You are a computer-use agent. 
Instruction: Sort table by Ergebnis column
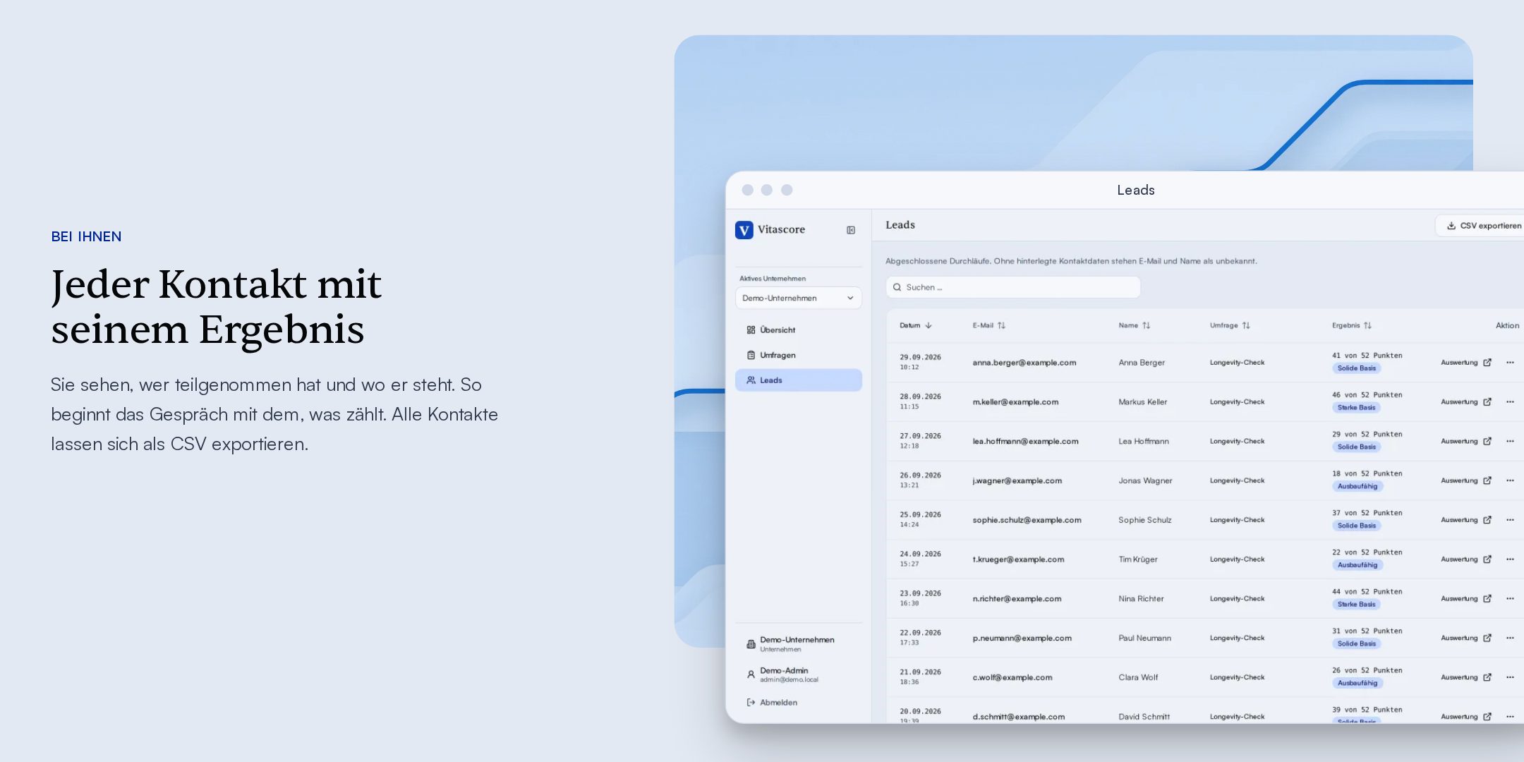click(x=1352, y=325)
